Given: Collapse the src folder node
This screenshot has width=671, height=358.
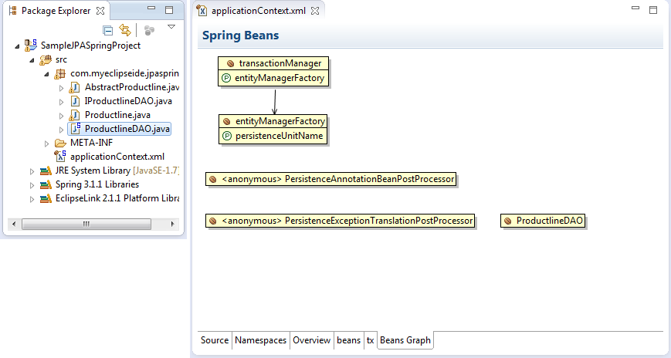Looking at the screenshot, I should click(32, 60).
